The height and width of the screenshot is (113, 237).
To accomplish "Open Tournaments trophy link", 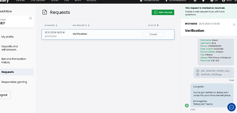I will coord(176,1).
